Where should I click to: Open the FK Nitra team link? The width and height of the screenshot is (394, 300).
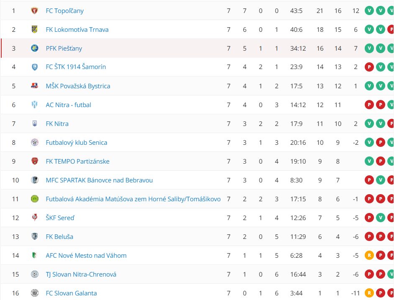[57, 123]
